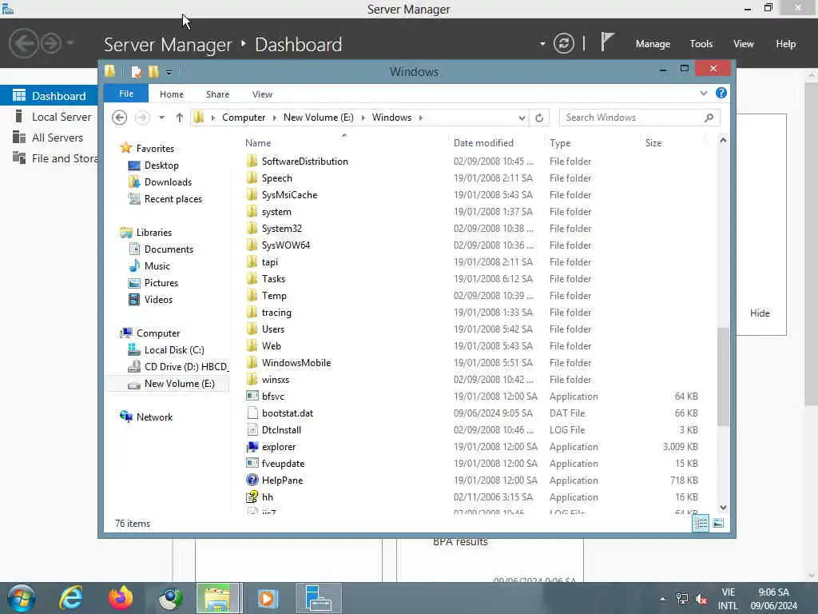Show hidden tray icons arrow

(662, 599)
